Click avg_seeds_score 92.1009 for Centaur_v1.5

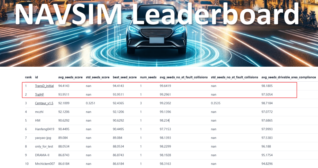[64, 103]
